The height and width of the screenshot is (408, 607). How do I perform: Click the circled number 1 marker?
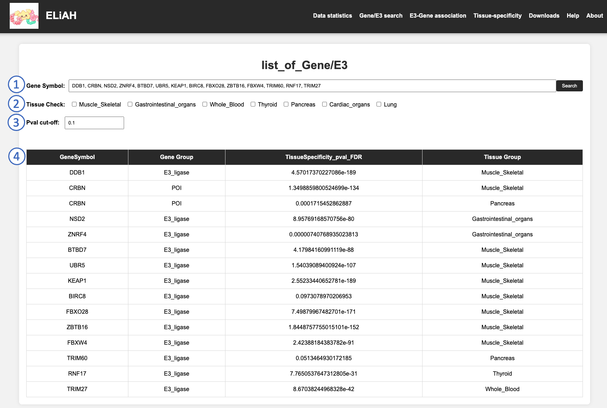click(x=16, y=85)
